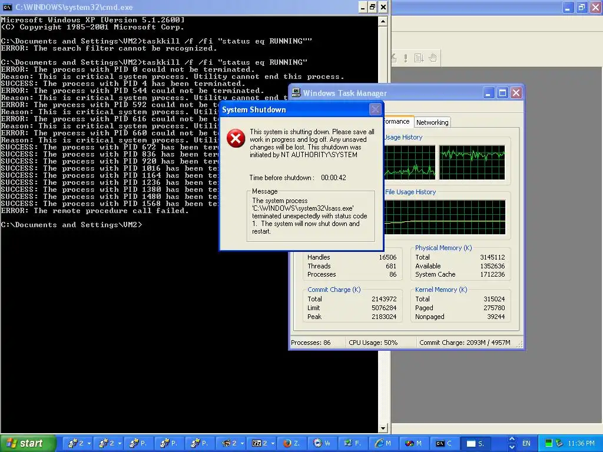The height and width of the screenshot is (452, 603).
Task: Open the 7-Zip taskbar group
Action: pos(261,443)
